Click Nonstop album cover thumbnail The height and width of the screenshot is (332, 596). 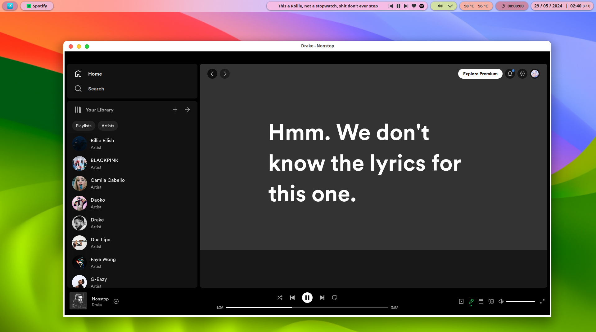[x=78, y=301]
